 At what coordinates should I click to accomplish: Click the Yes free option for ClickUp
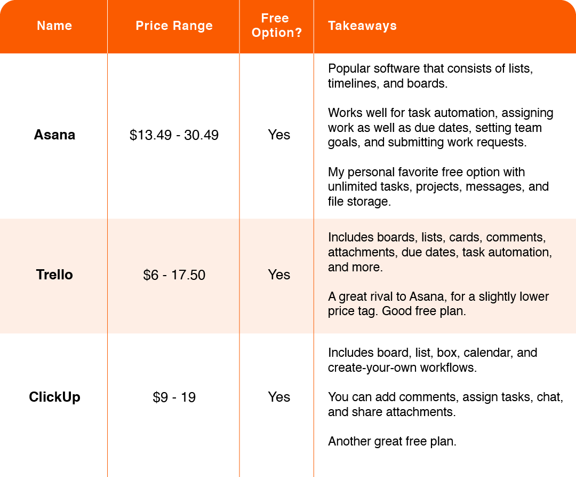tap(279, 397)
